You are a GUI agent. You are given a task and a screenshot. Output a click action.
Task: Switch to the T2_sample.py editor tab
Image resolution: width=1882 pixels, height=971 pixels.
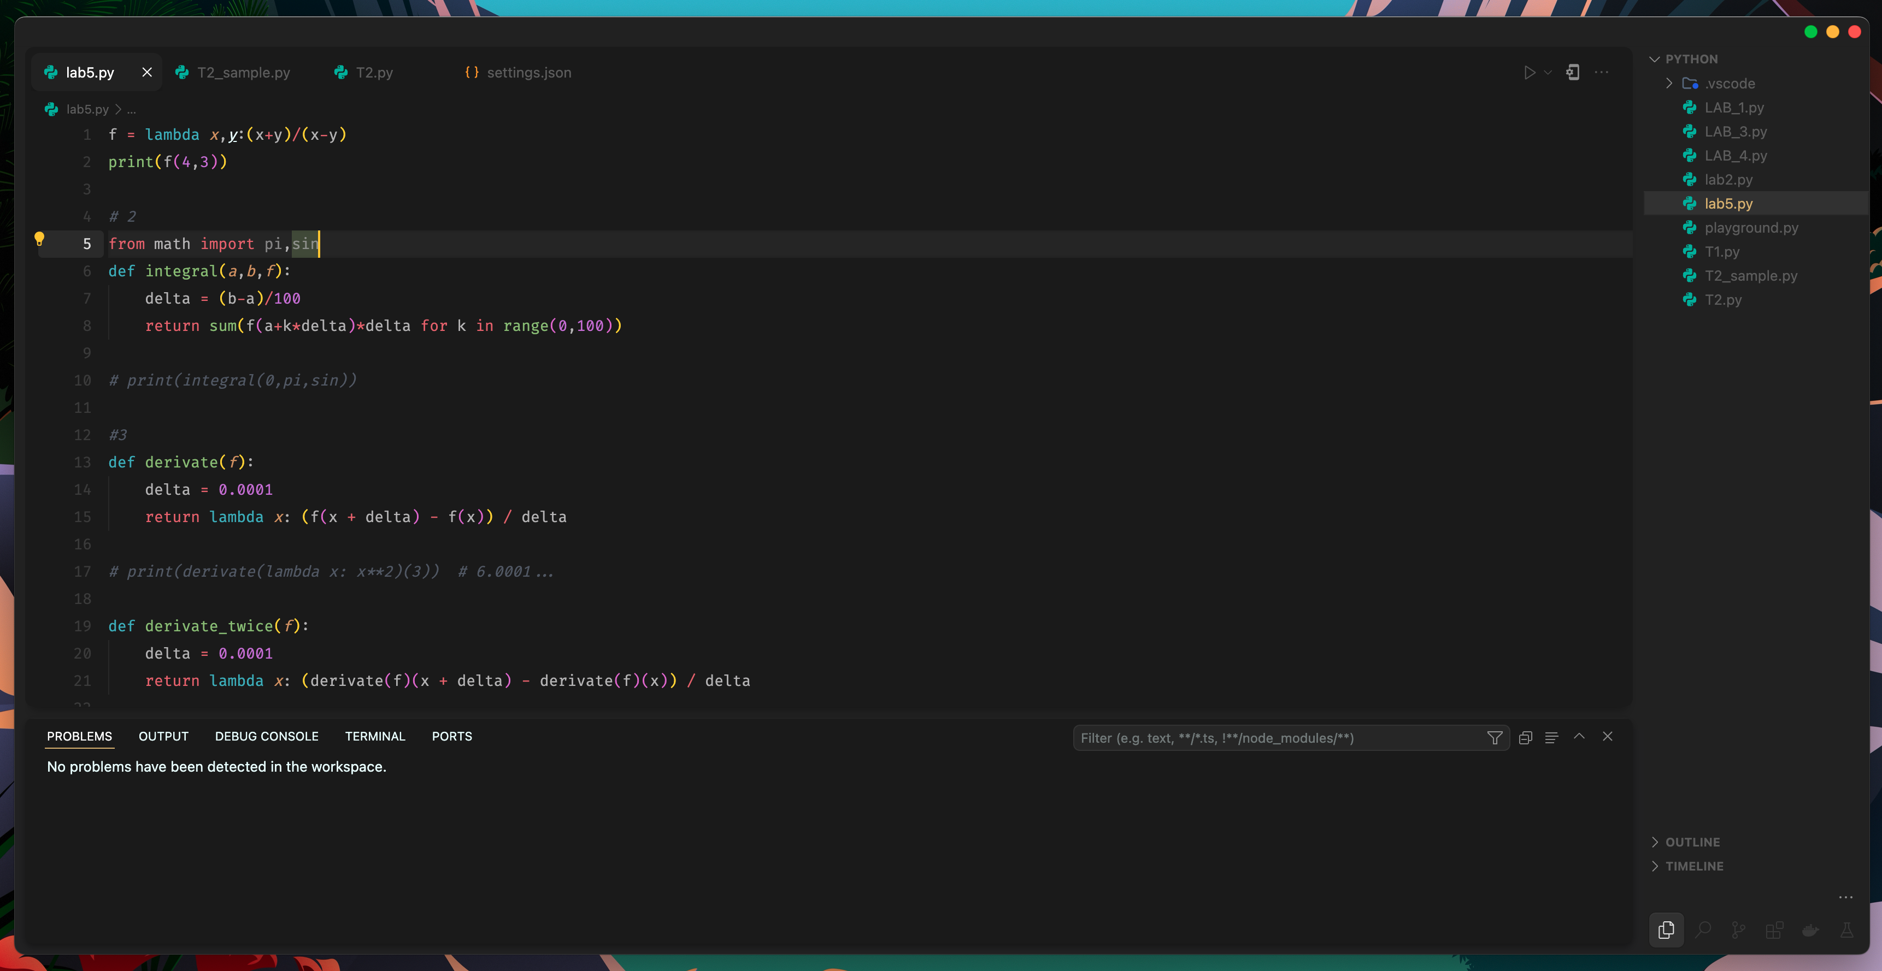243,72
